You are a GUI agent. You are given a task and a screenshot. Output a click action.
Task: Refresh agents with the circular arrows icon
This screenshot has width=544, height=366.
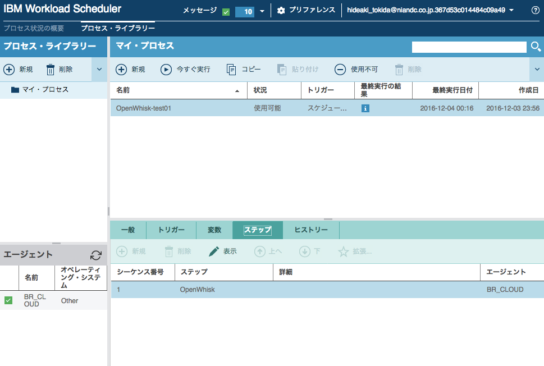tap(96, 255)
